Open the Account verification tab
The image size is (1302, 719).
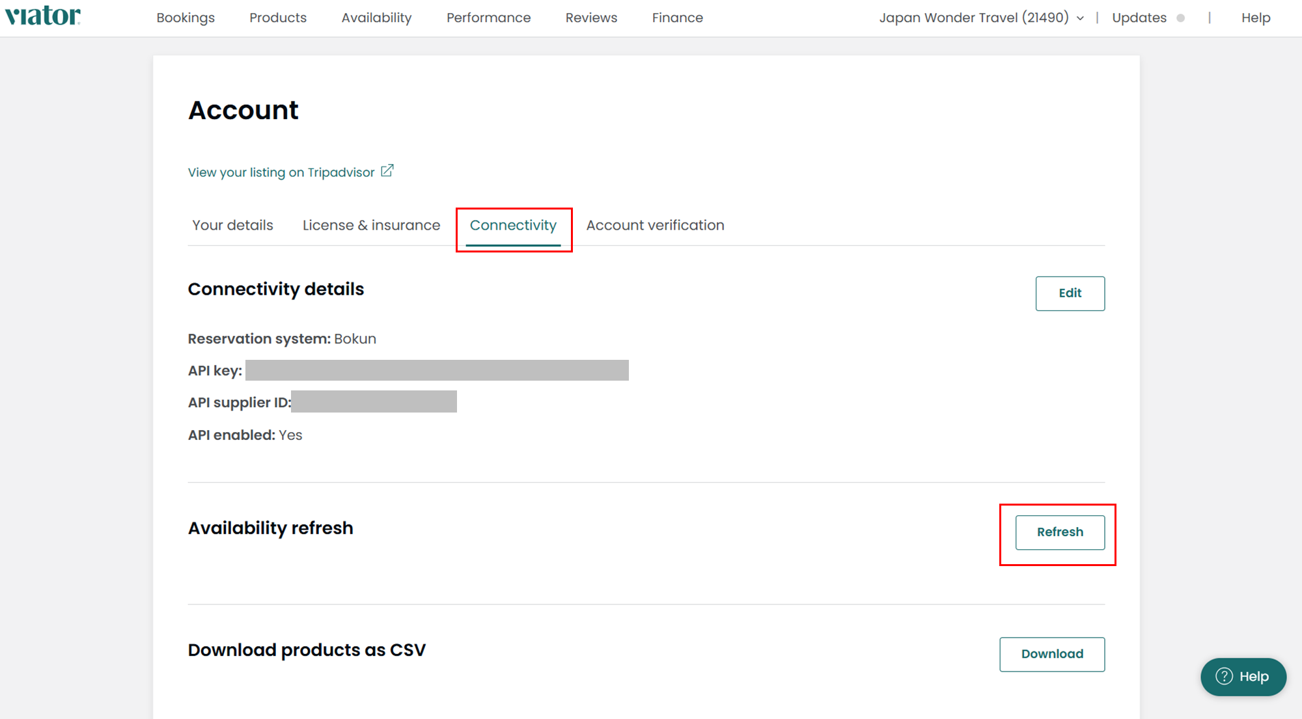pos(655,225)
